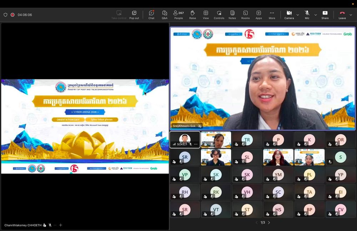
Task: Click the shield security icon
Action: pyautogui.click(x=5, y=15)
